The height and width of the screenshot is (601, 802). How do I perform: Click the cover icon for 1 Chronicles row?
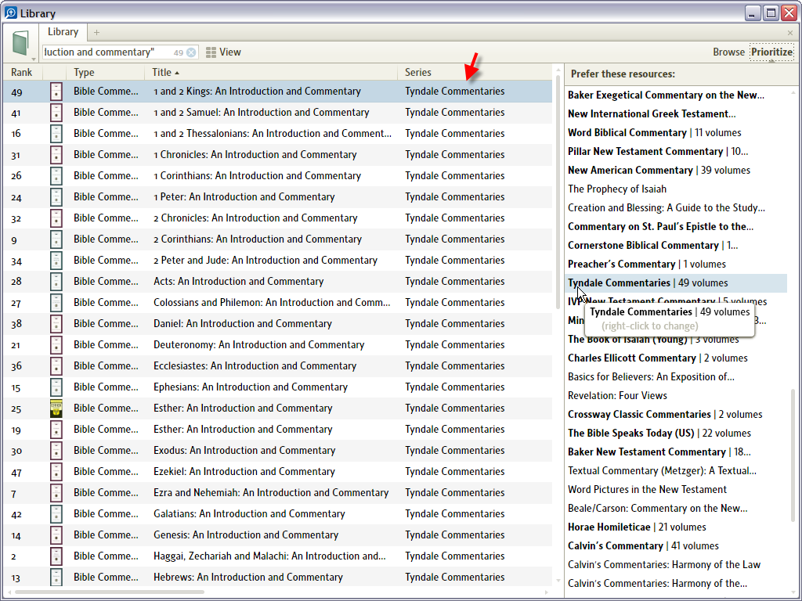(x=56, y=155)
